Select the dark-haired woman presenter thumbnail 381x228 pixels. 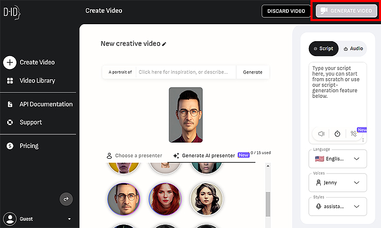coord(206,199)
